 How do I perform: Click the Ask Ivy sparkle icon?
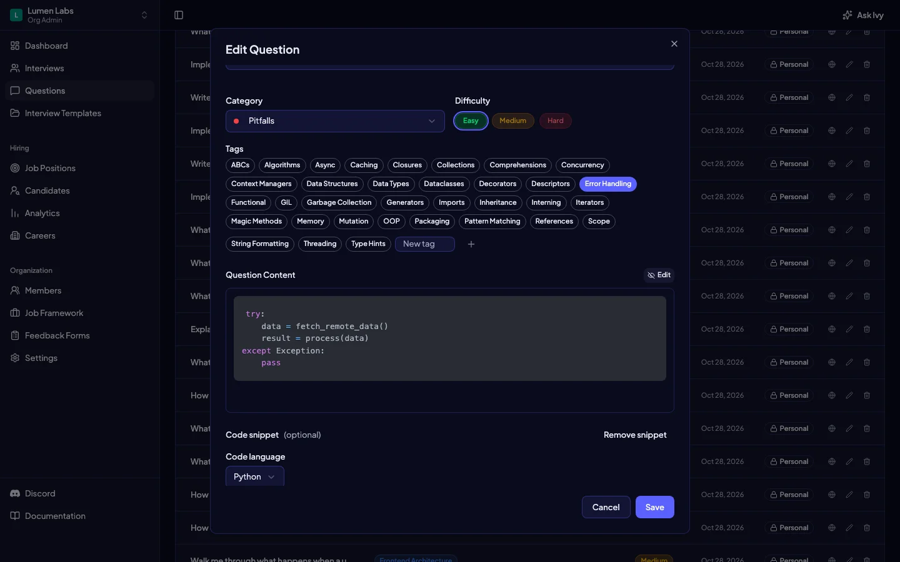[847, 15]
